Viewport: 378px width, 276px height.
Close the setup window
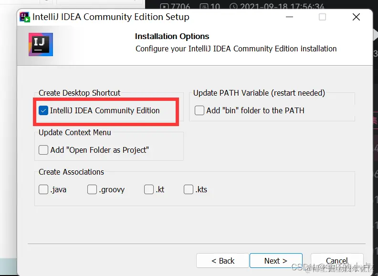coord(356,17)
